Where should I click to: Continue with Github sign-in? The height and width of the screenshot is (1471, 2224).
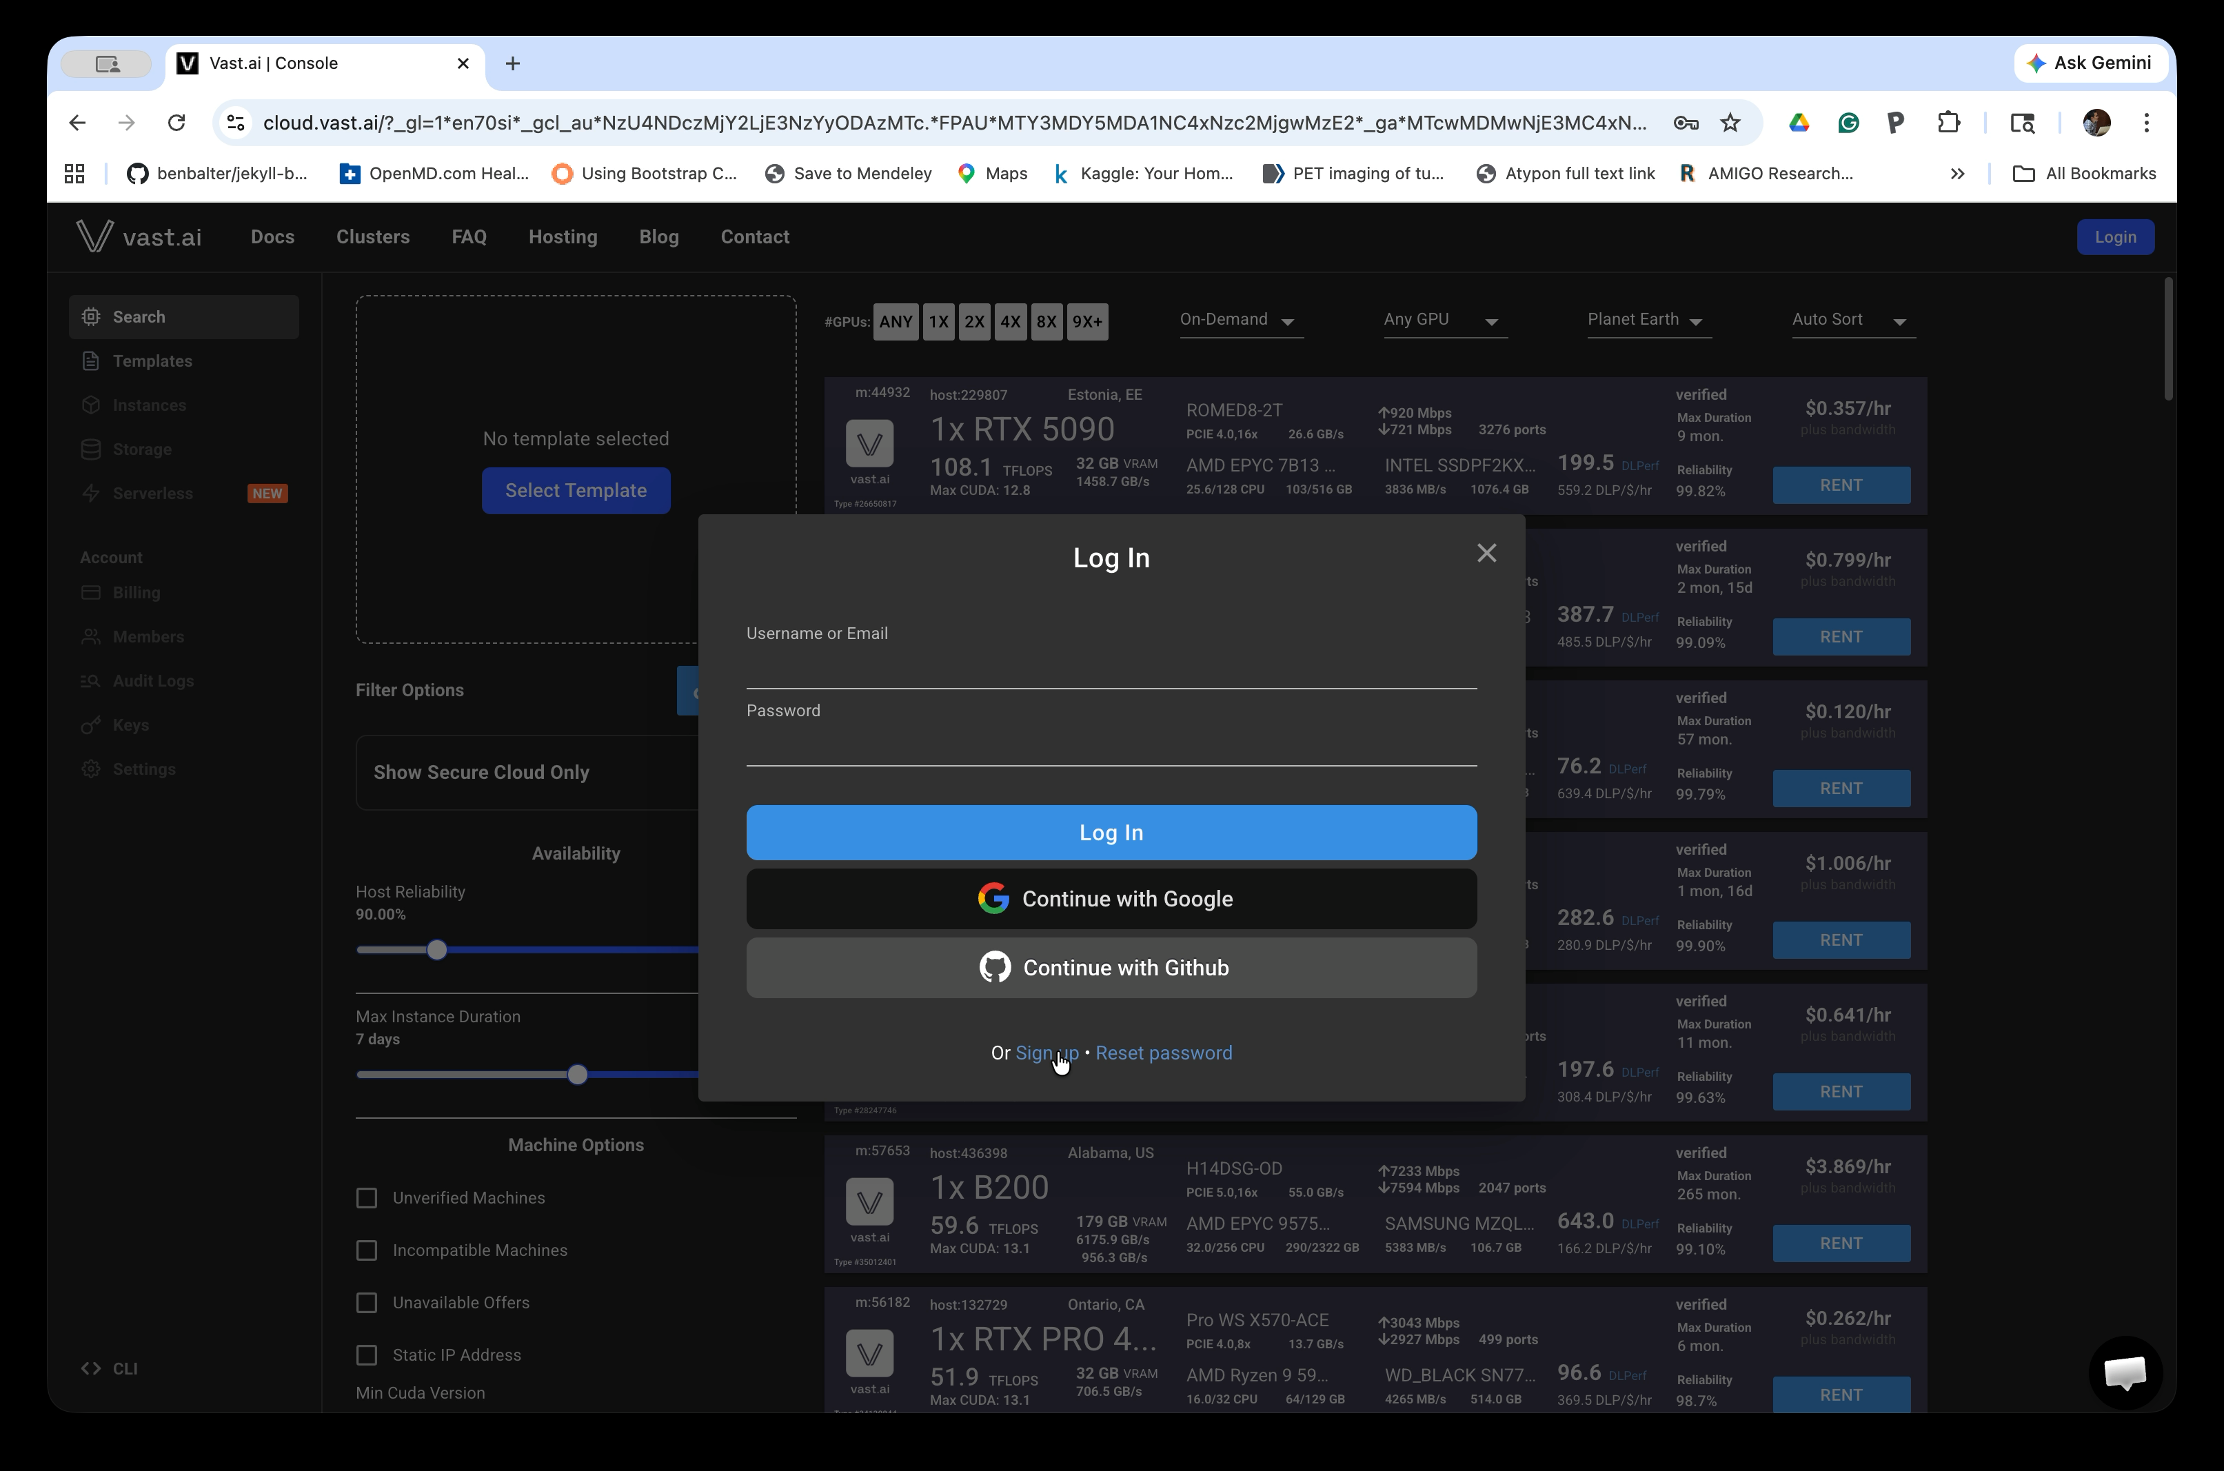click(1111, 967)
